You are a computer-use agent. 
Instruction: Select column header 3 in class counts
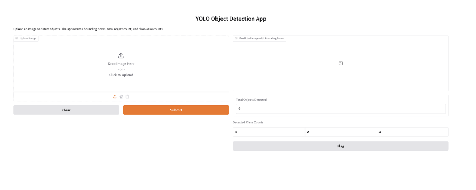[x=412, y=132]
